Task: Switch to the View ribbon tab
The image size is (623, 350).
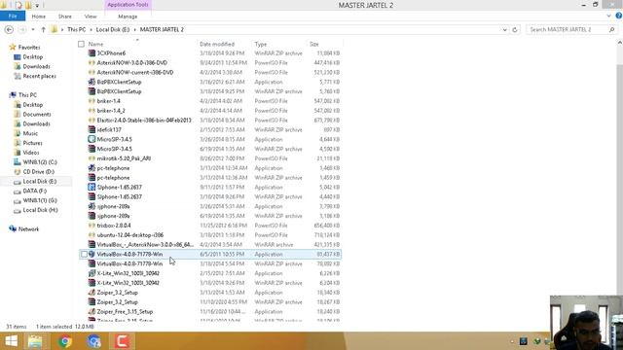Action: (91, 17)
